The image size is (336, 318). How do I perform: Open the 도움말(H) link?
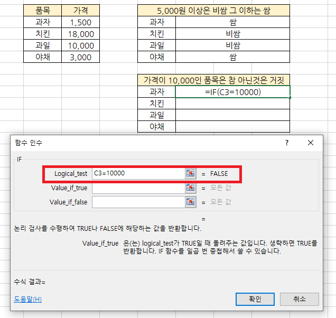pos(27,299)
